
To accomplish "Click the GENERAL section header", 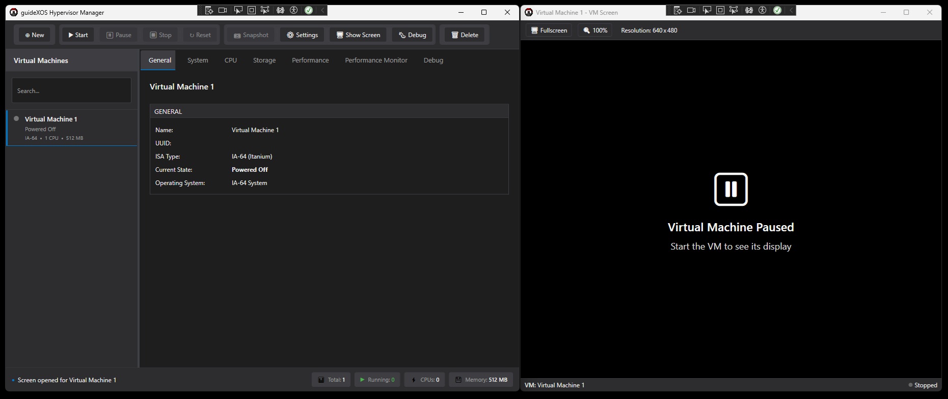I will coord(329,111).
